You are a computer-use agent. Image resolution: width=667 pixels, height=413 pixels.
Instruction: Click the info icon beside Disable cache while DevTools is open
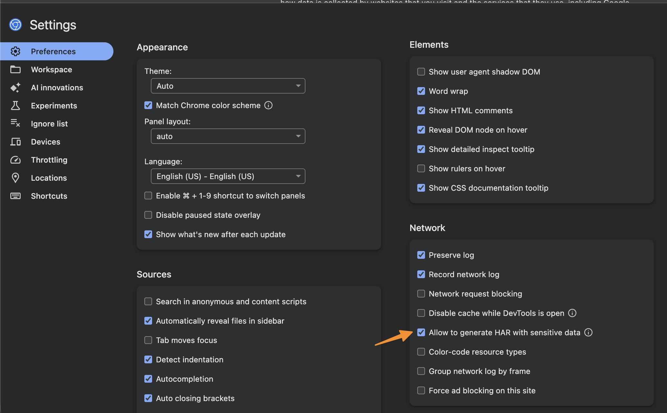(x=572, y=313)
